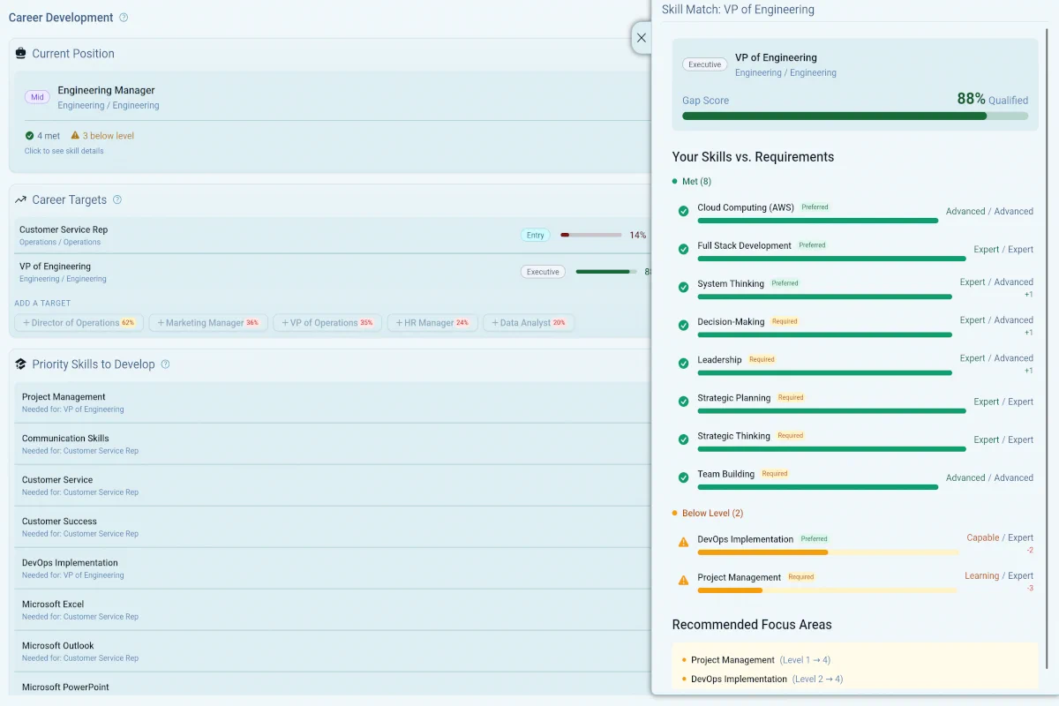The image size is (1059, 706).
Task: Click the warning triangle beside 3 below level
Action: click(75, 136)
